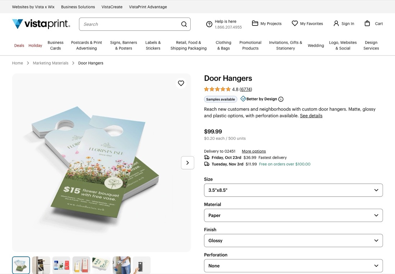The image size is (395, 274).
Task: Open the Business Cards menu
Action: click(x=55, y=45)
